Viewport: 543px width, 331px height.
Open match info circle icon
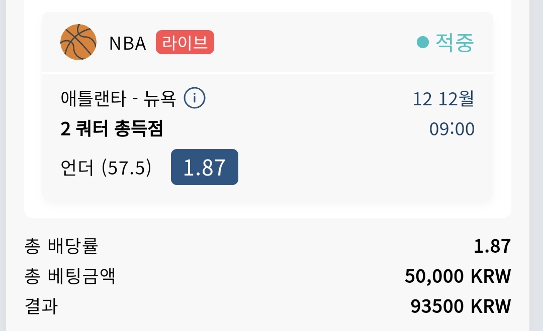click(194, 98)
